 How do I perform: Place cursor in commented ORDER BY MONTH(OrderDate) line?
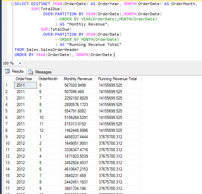87,39
